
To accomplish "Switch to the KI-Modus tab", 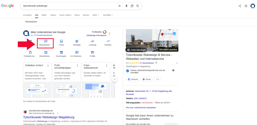I will tap(27, 15).
